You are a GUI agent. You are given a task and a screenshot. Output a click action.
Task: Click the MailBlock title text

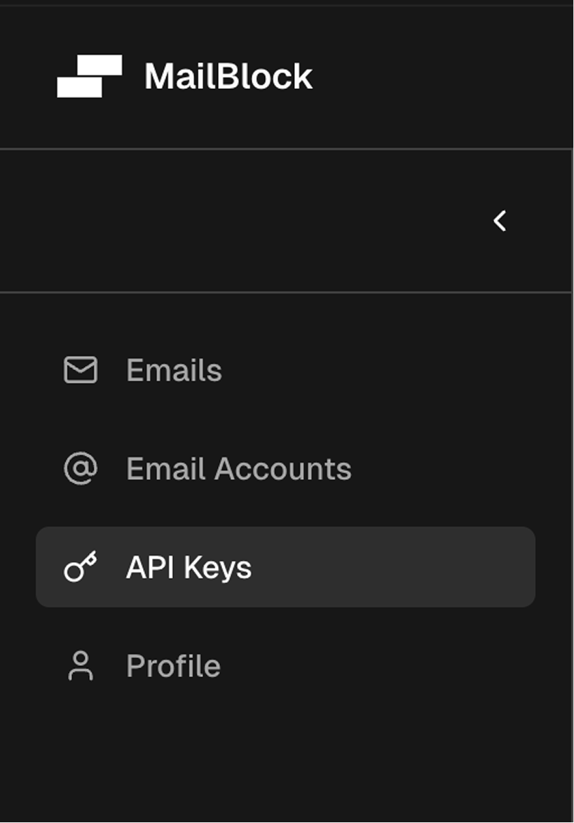[227, 76]
